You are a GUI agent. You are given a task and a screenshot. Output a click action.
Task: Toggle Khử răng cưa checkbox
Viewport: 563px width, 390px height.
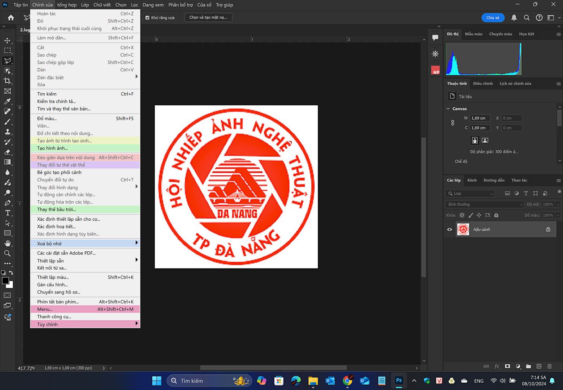tap(147, 18)
